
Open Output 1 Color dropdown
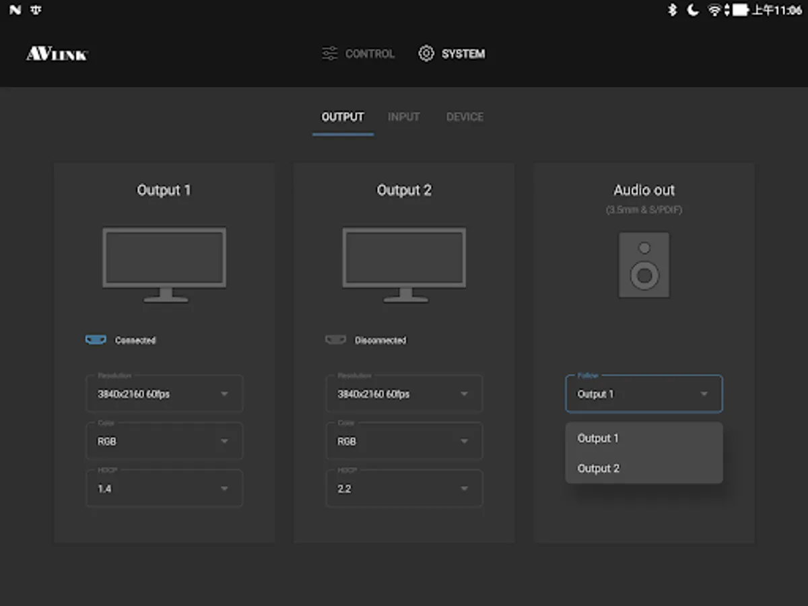tap(164, 442)
